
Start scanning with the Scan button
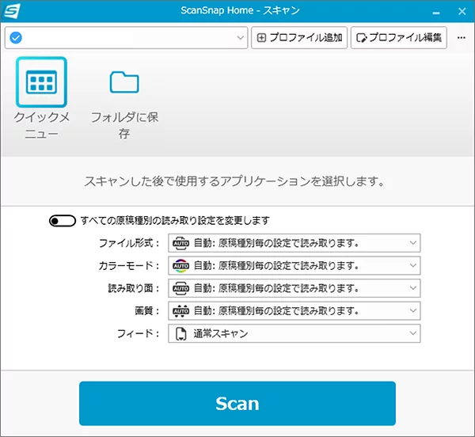(x=237, y=404)
